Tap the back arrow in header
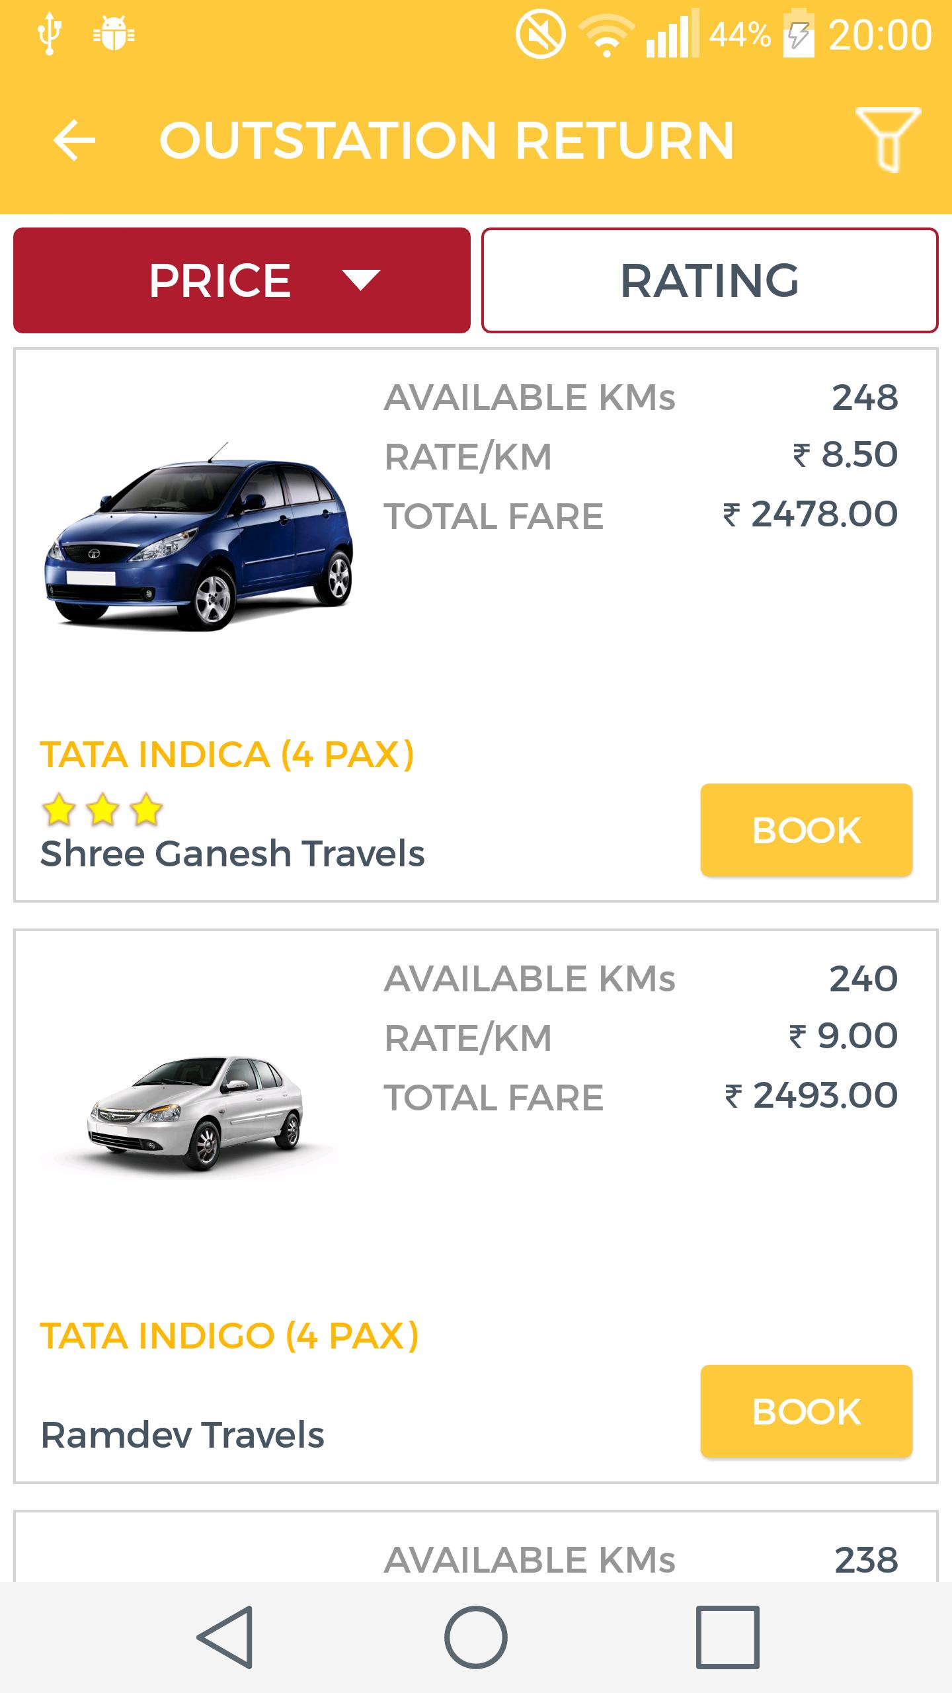The width and height of the screenshot is (952, 1693). (x=74, y=140)
